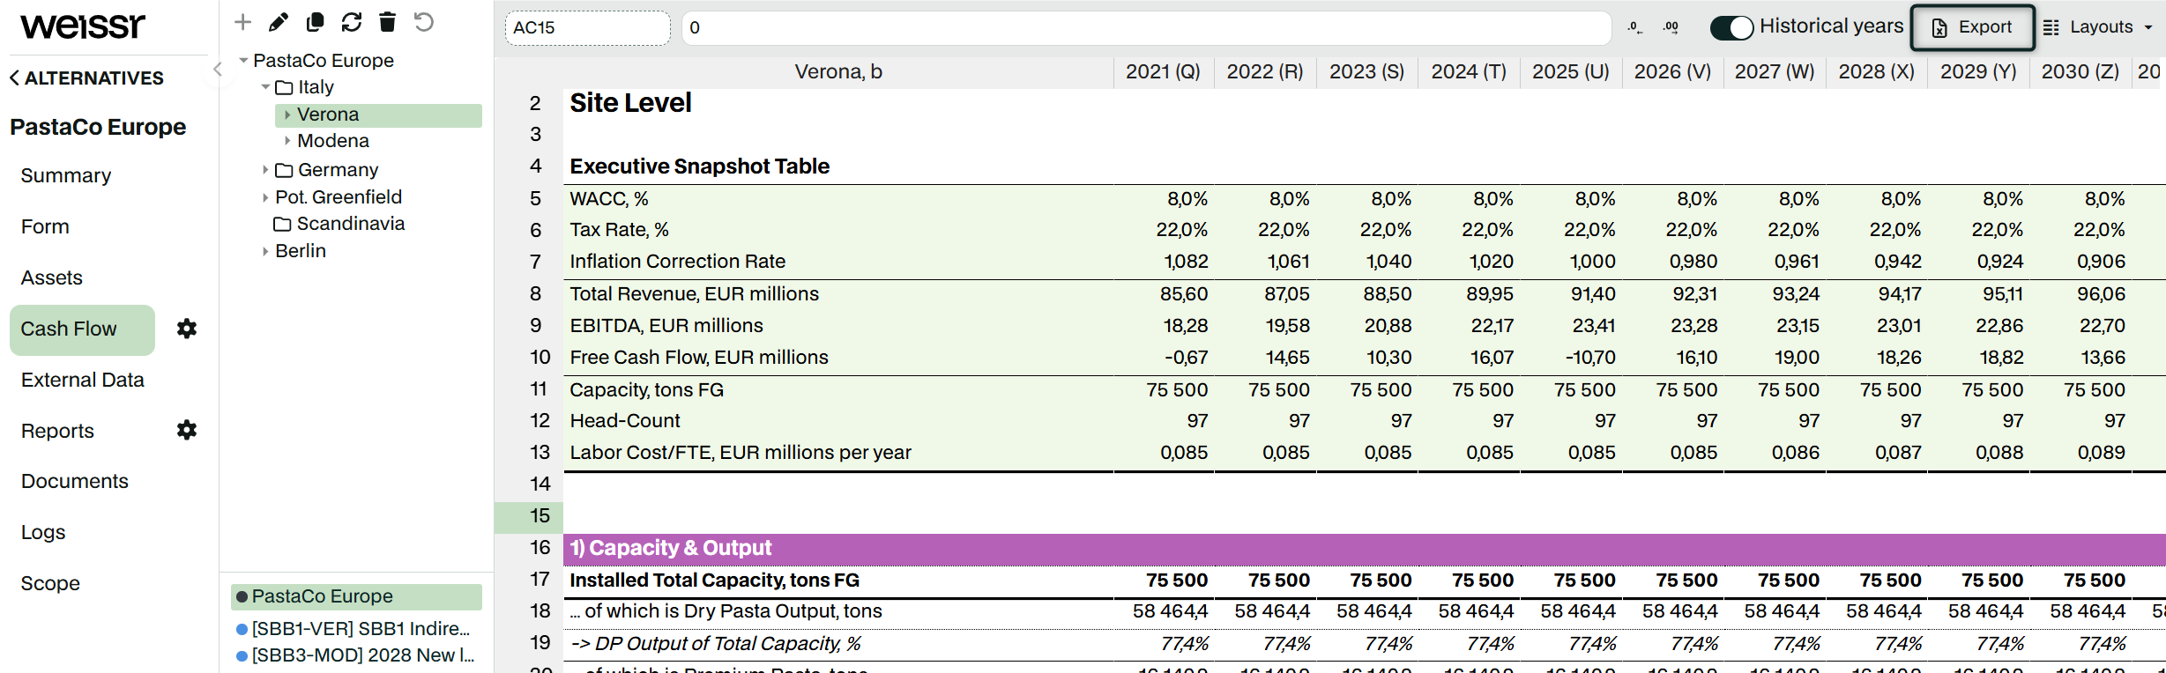Expand Pot. Greenfield node
The image size is (2166, 673).
tap(265, 197)
